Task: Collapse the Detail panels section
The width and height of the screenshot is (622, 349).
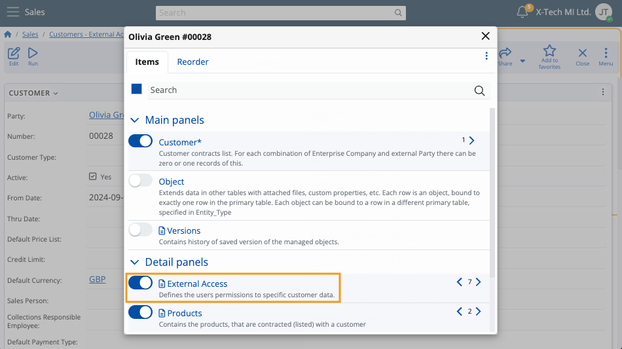Action: (x=135, y=263)
